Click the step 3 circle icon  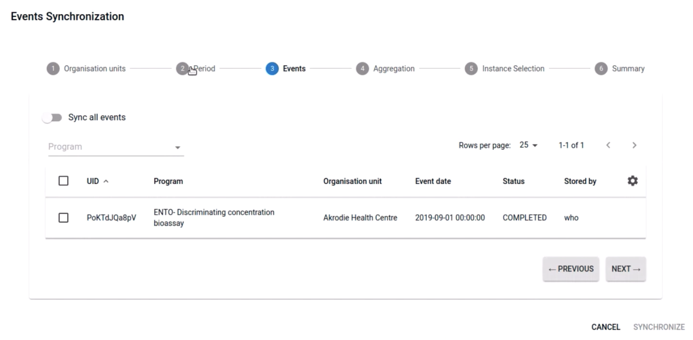(272, 69)
